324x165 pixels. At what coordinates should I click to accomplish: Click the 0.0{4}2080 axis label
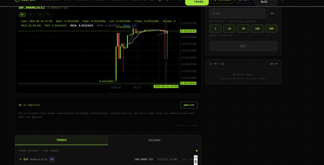coord(189,78)
